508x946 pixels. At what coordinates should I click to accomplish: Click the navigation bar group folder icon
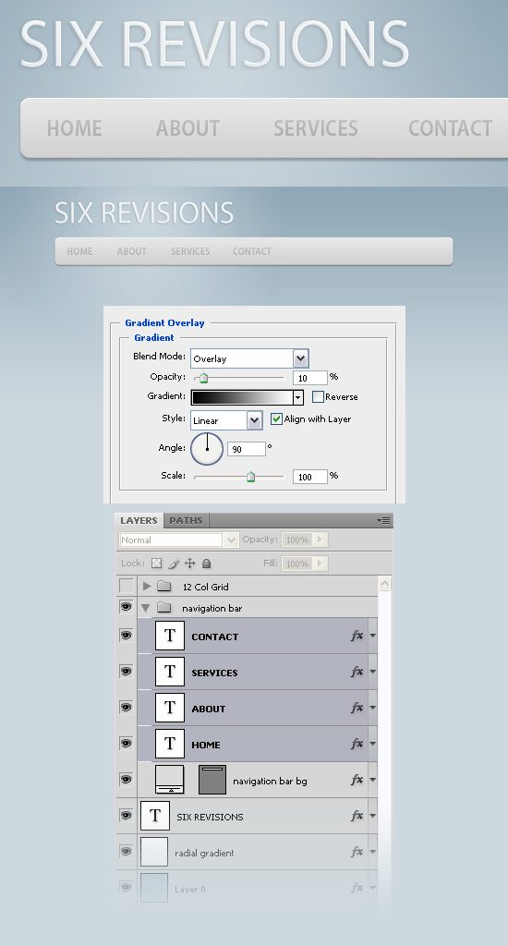[164, 608]
